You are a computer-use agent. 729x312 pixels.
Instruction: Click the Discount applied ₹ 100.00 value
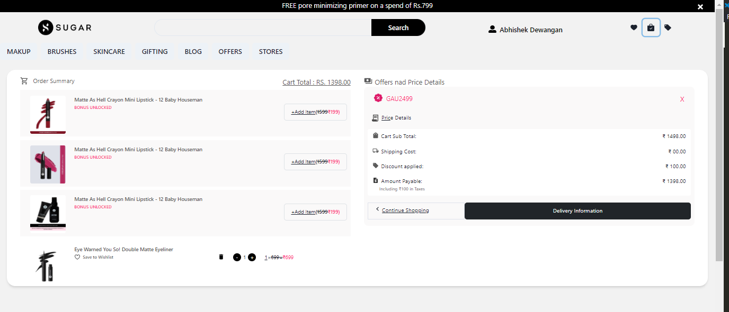(675, 166)
